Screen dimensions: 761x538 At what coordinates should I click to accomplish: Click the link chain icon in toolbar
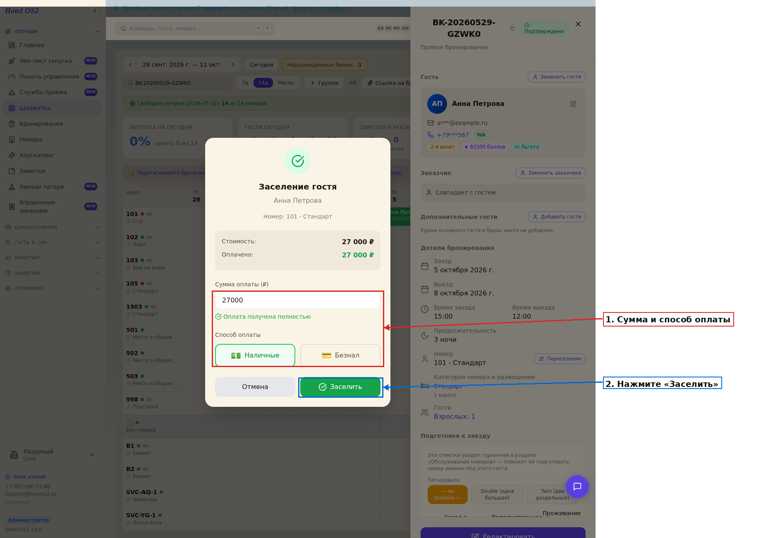click(x=353, y=83)
